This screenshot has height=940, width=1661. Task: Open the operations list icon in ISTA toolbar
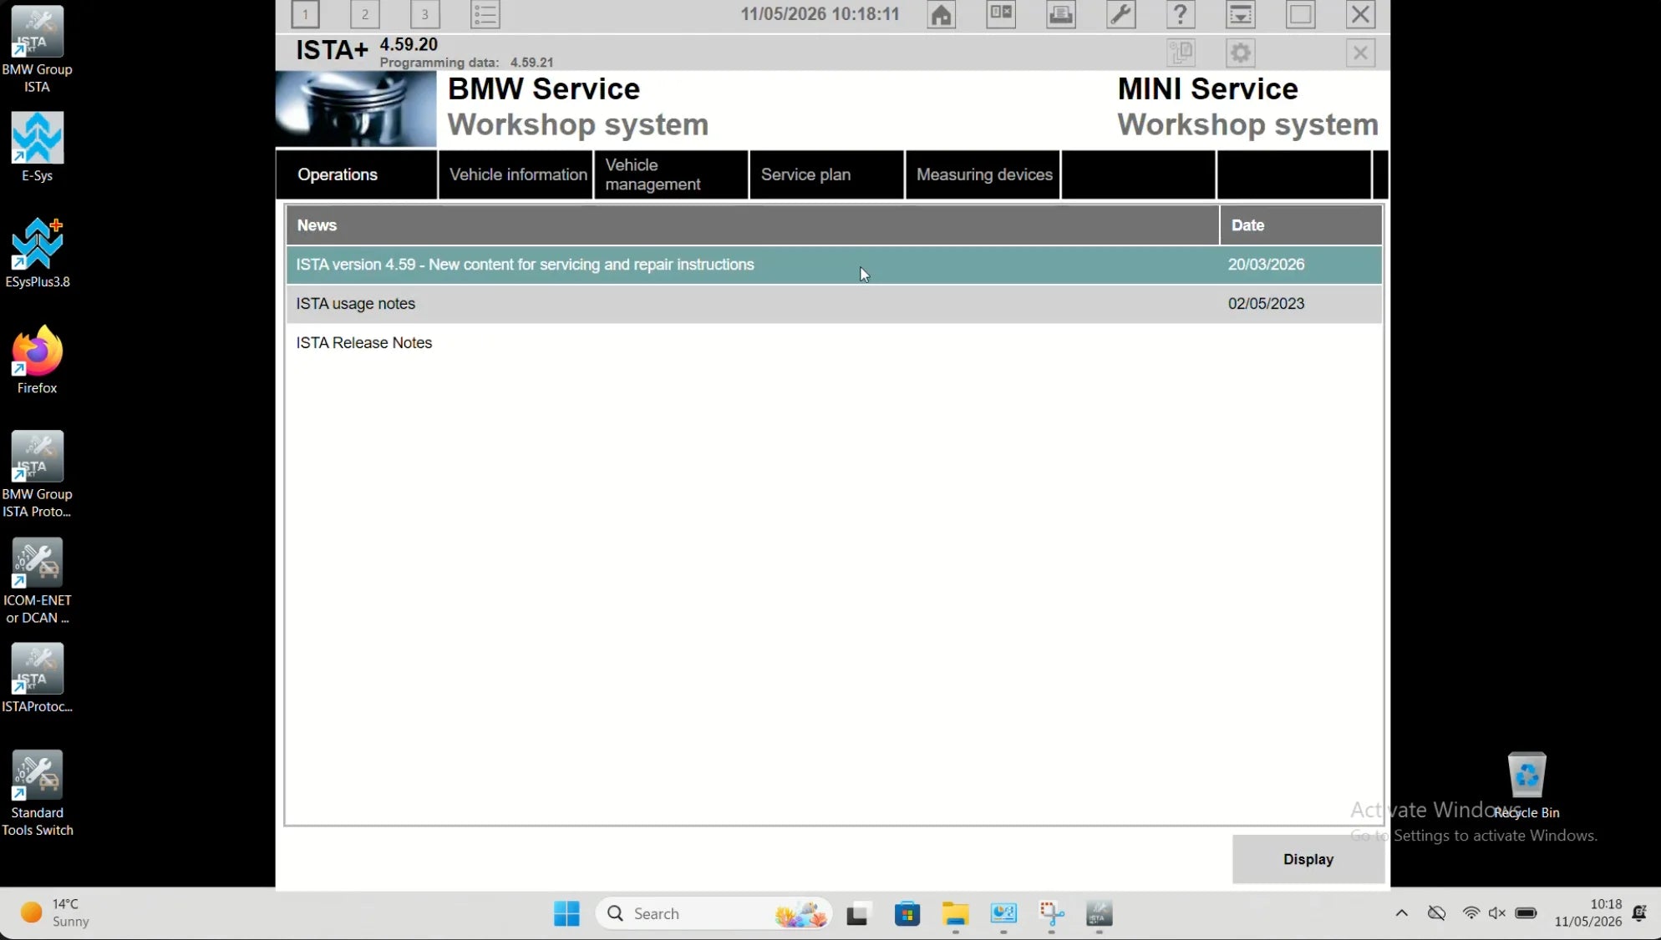pyautogui.click(x=485, y=14)
